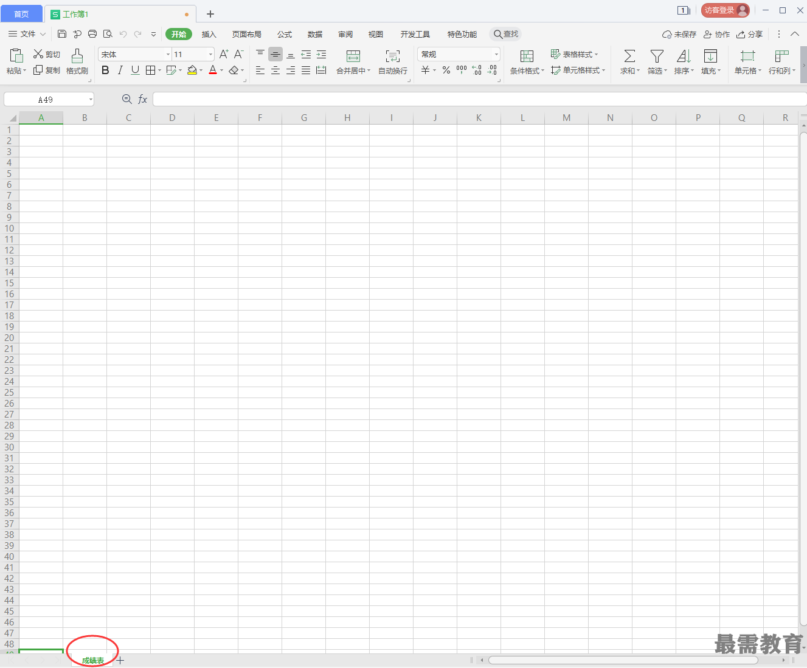The image size is (807, 668).
Task: Click the Find (查找) search button
Action: [x=506, y=34]
